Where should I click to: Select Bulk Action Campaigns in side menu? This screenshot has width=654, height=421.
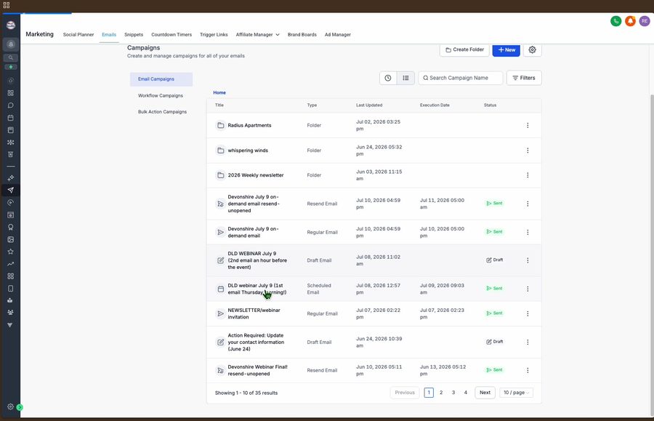[x=162, y=112]
